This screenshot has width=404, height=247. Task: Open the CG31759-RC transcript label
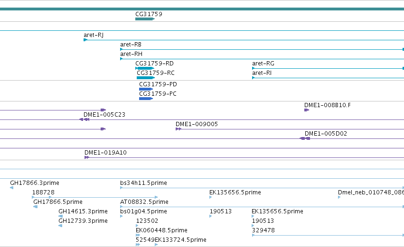coord(156,73)
